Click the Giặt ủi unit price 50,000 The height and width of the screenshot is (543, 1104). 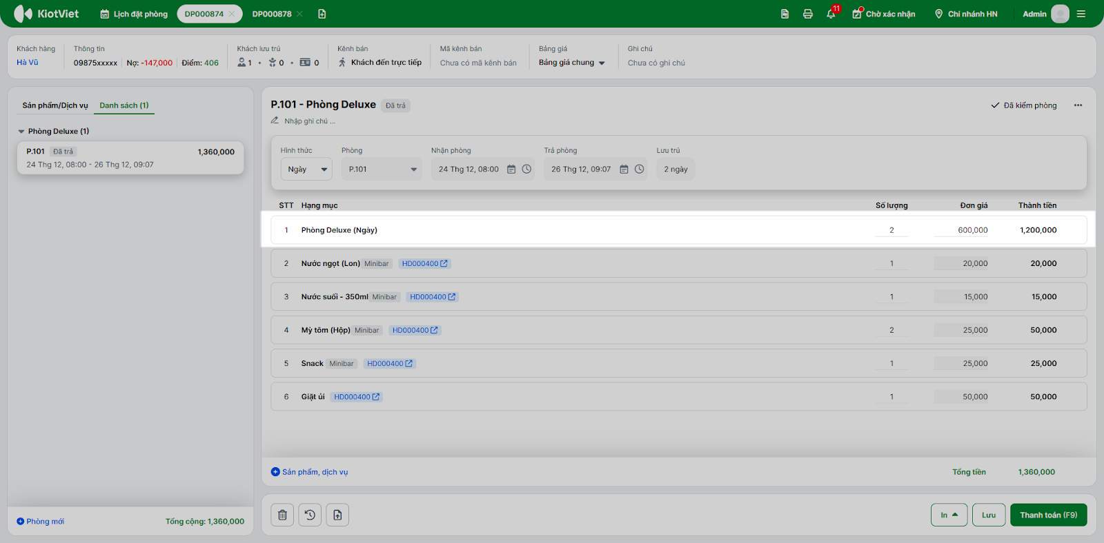point(961,397)
